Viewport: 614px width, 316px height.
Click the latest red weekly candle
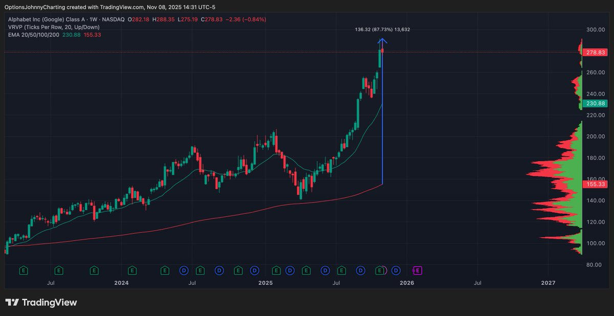point(383,50)
